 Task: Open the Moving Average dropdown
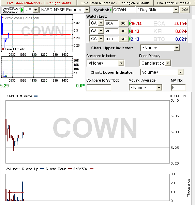pos(146,87)
